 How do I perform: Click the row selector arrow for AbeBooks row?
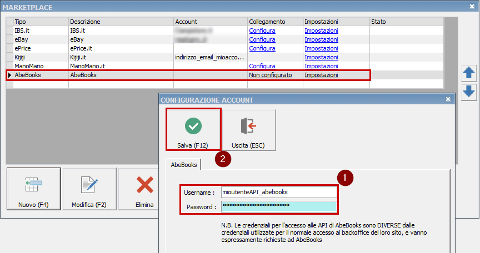pyautogui.click(x=9, y=75)
